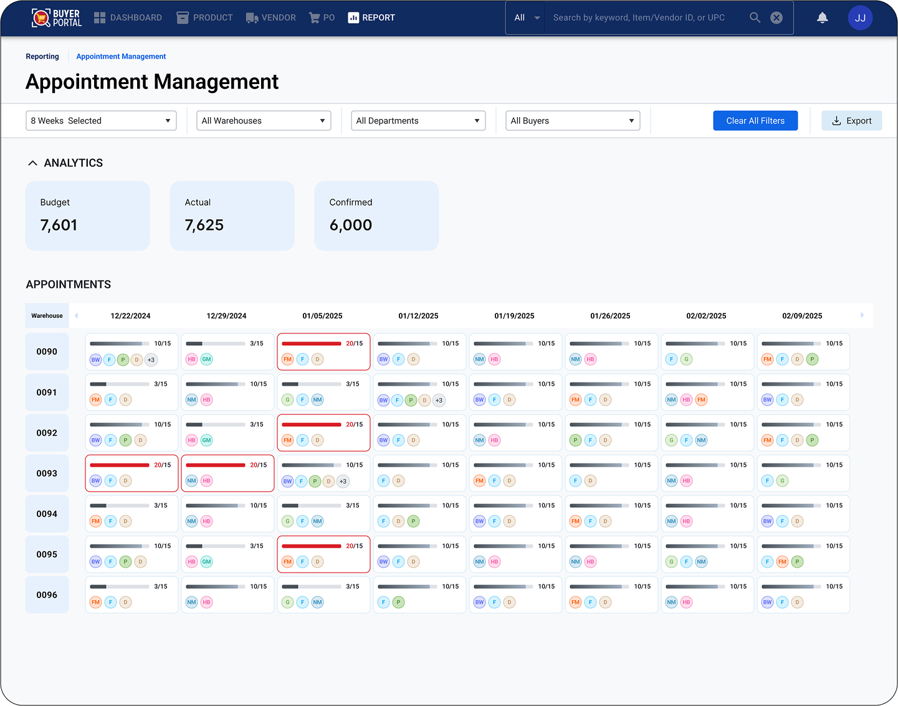Click the search magnifier icon

click(x=755, y=17)
